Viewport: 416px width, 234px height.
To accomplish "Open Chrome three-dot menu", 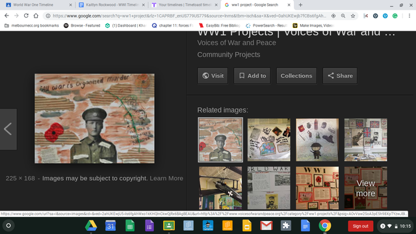I will [x=409, y=16].
